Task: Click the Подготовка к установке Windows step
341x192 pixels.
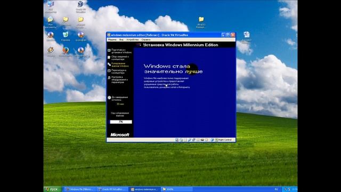Action: tap(119, 51)
